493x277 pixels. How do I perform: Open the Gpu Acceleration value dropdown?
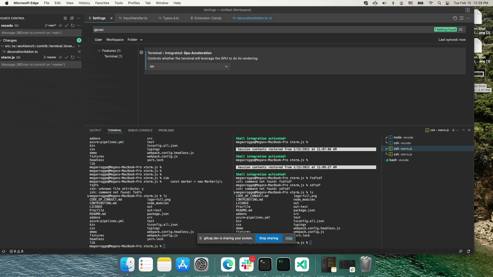click(189, 66)
